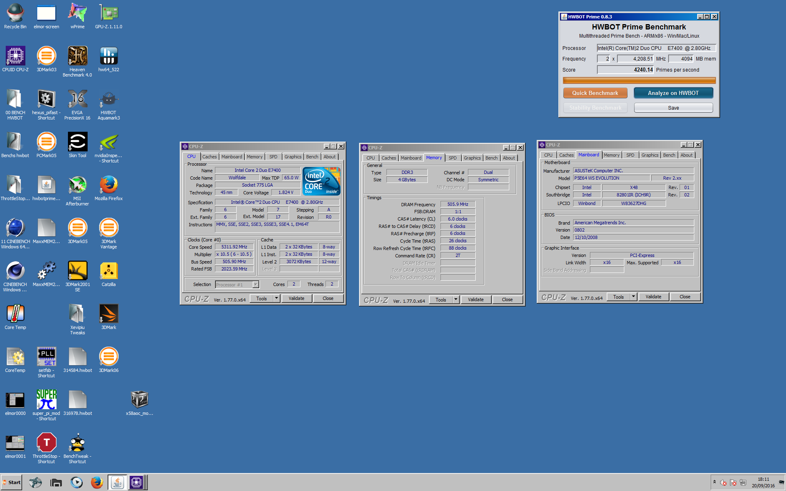Open Processor selection dropdown in CPU-Z
This screenshot has width=786, height=491.
click(237, 285)
